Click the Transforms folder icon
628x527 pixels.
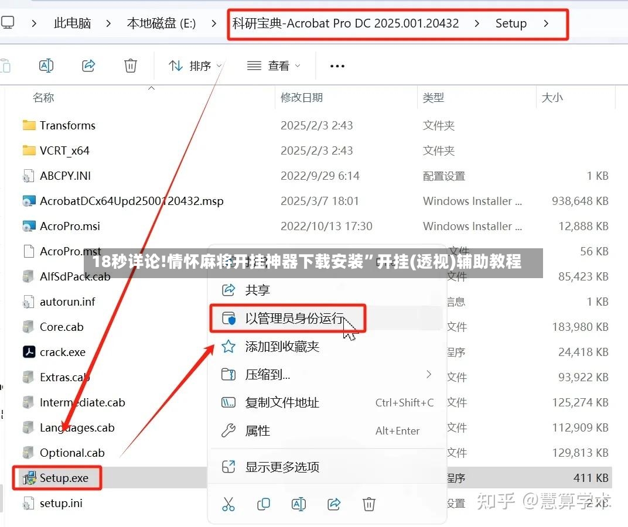(x=29, y=125)
